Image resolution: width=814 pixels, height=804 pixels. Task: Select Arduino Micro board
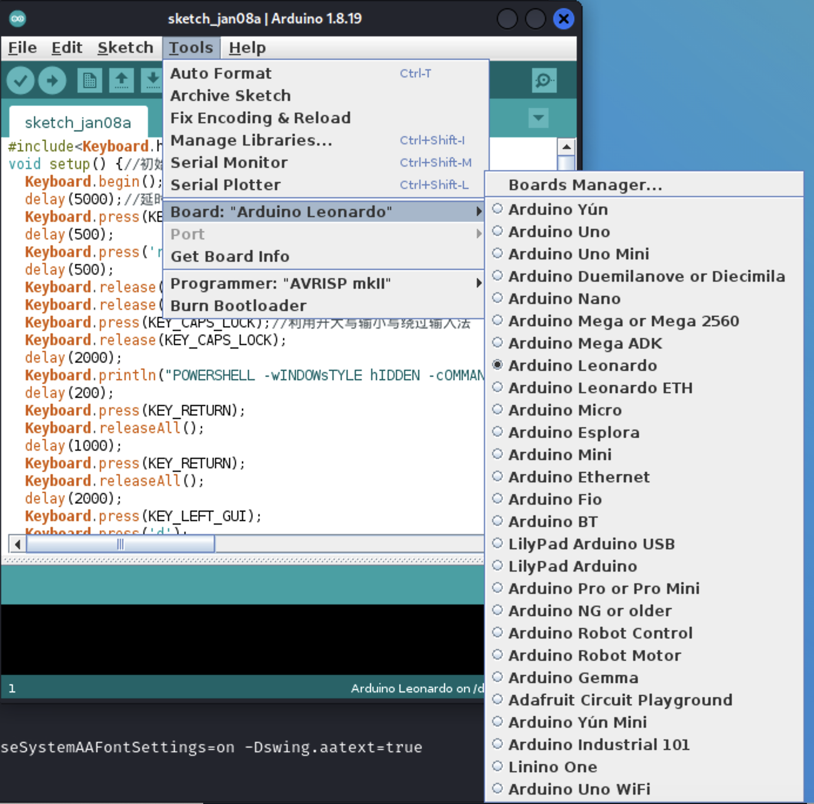point(644,410)
